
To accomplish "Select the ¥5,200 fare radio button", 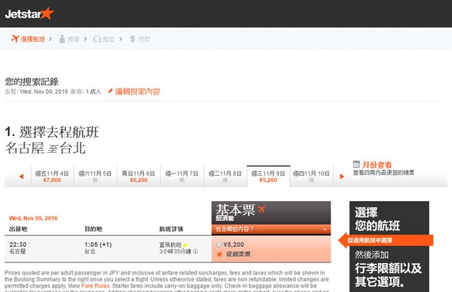I will click(219, 245).
